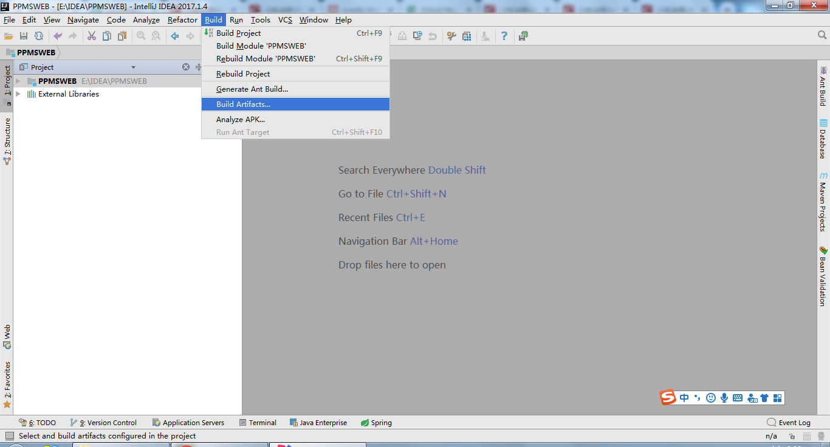This screenshot has height=447, width=830.
Task: Open the Spring tool window tab
Action: pyautogui.click(x=376, y=423)
